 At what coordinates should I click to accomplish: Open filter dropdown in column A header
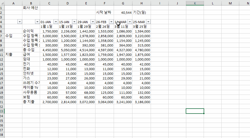tap(20, 22)
